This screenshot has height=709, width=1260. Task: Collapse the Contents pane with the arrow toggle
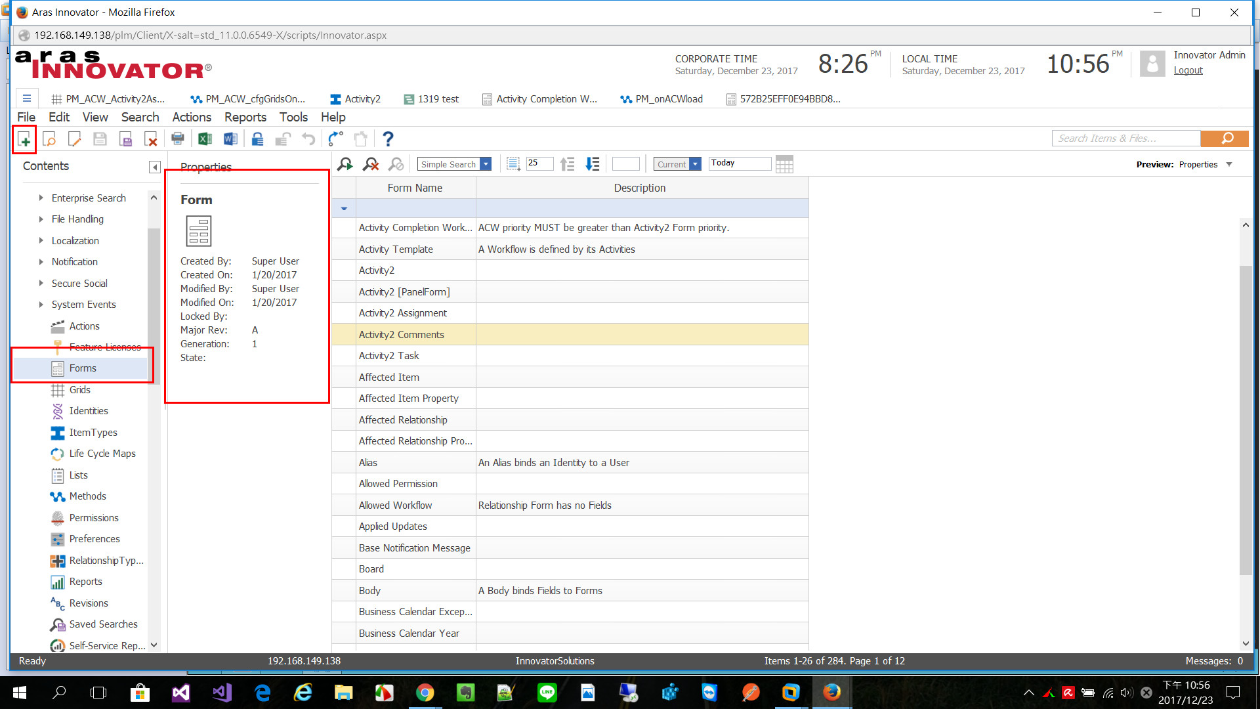tap(154, 167)
